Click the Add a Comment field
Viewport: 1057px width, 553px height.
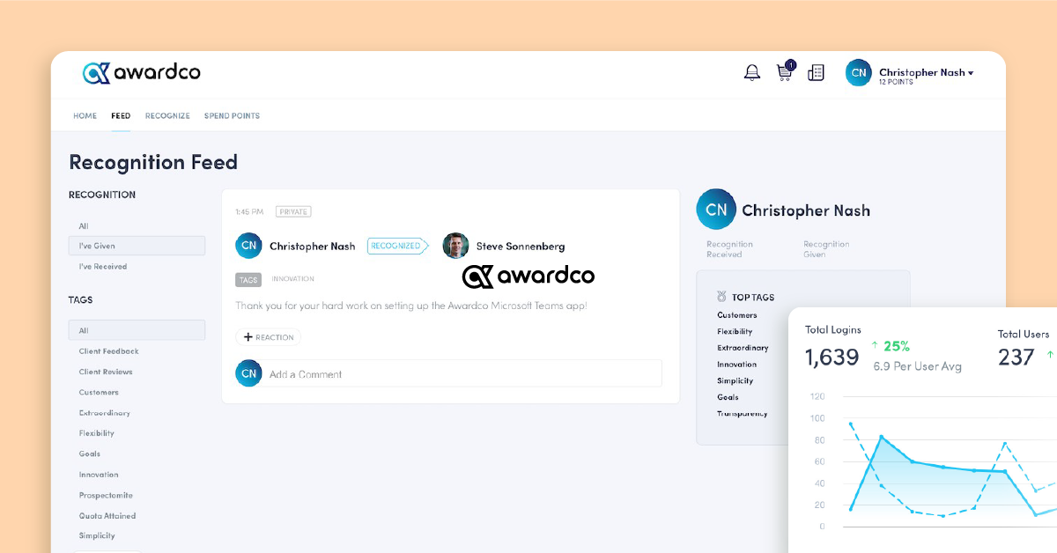point(465,373)
